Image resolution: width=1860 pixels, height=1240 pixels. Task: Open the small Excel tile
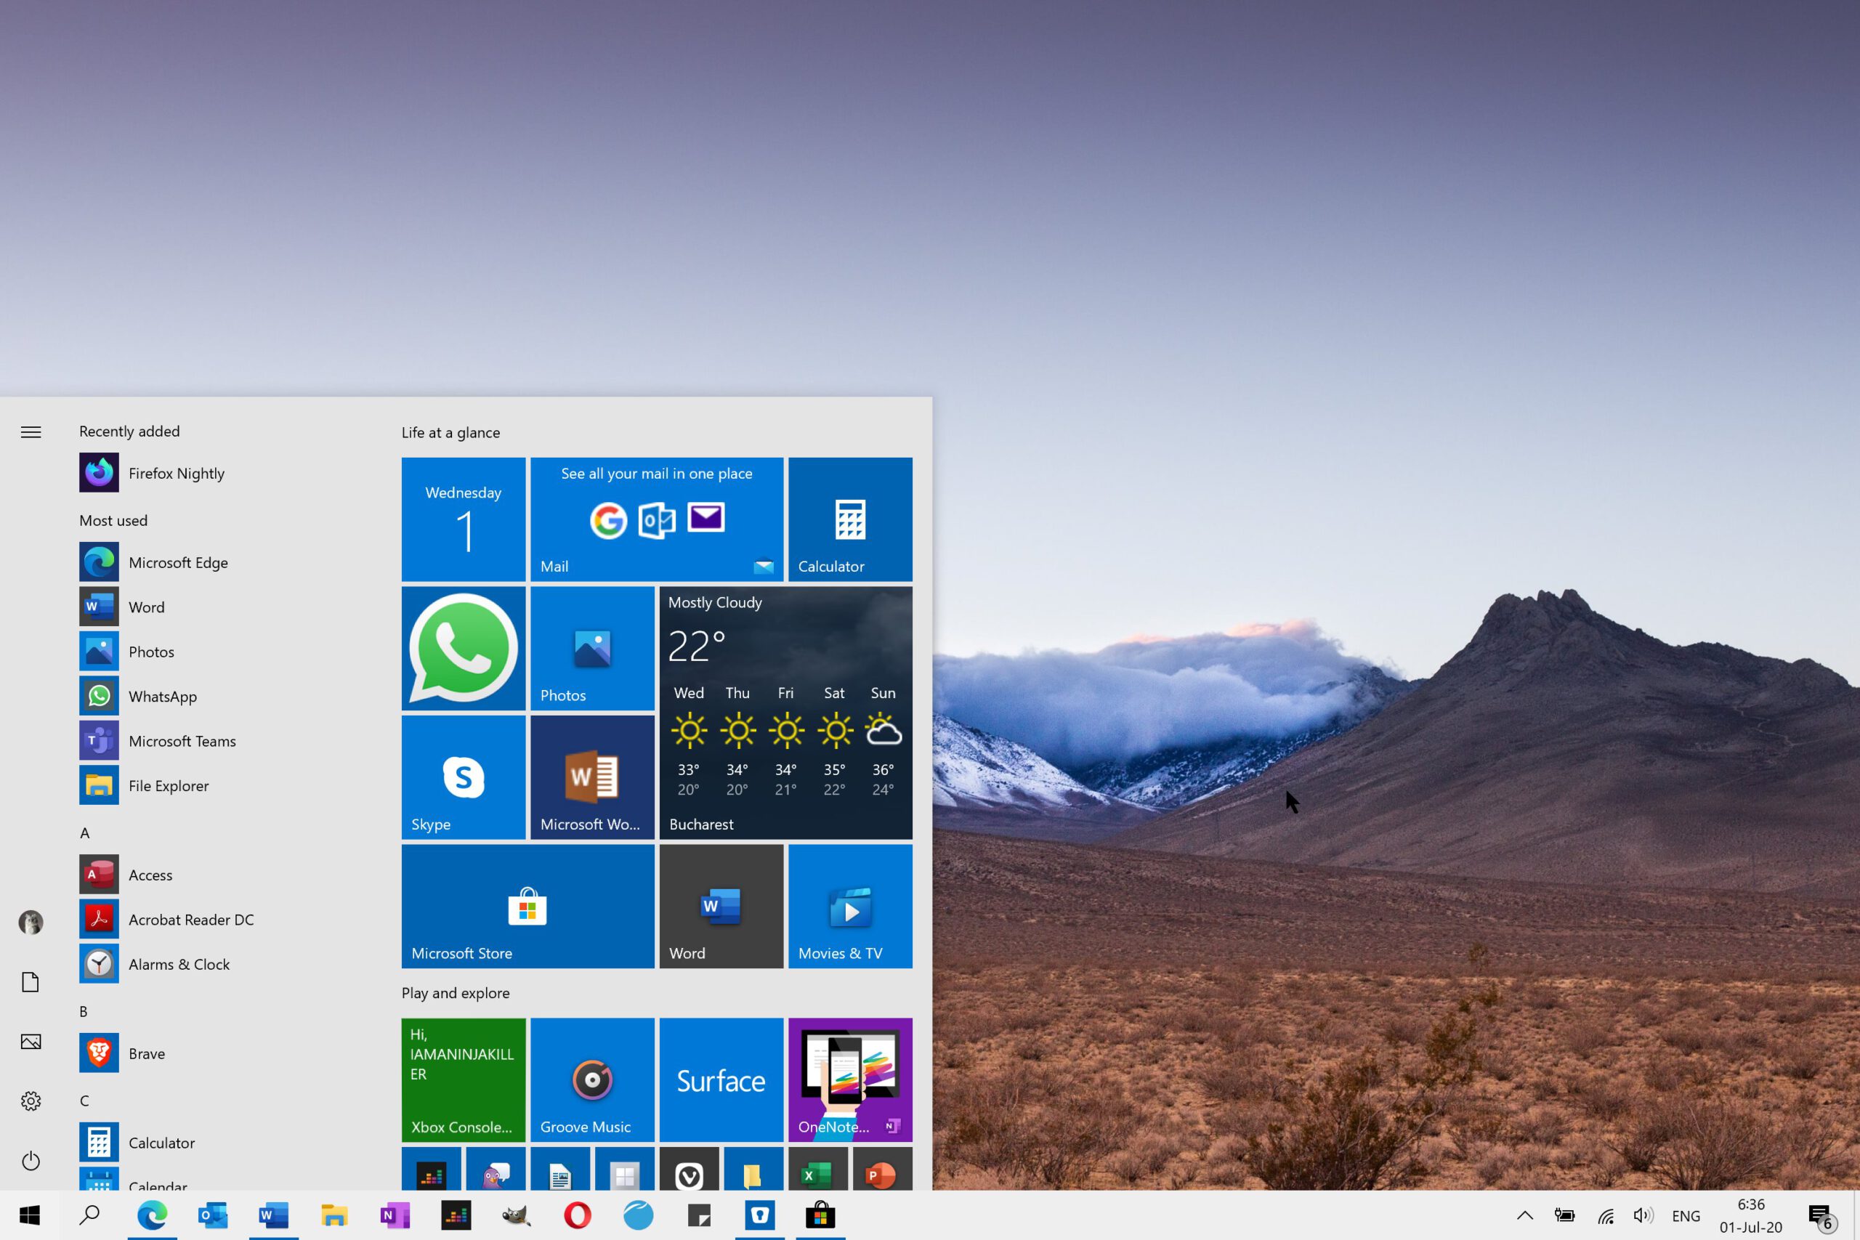point(817,1169)
